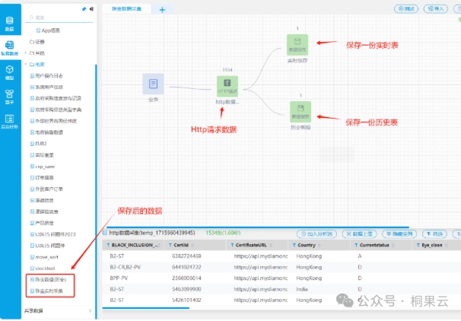Open the 数据 section in sidebar
The height and width of the screenshot is (321, 461).
coord(10,21)
